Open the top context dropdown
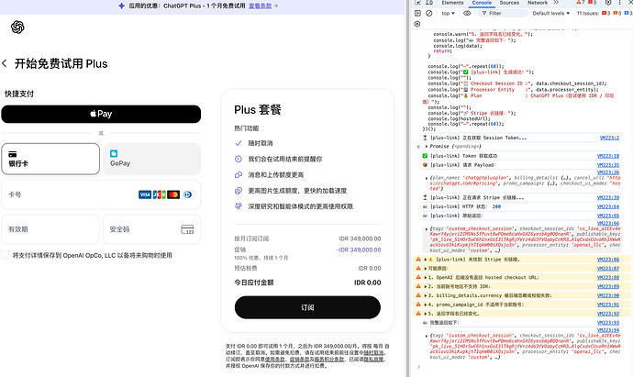 coord(448,14)
